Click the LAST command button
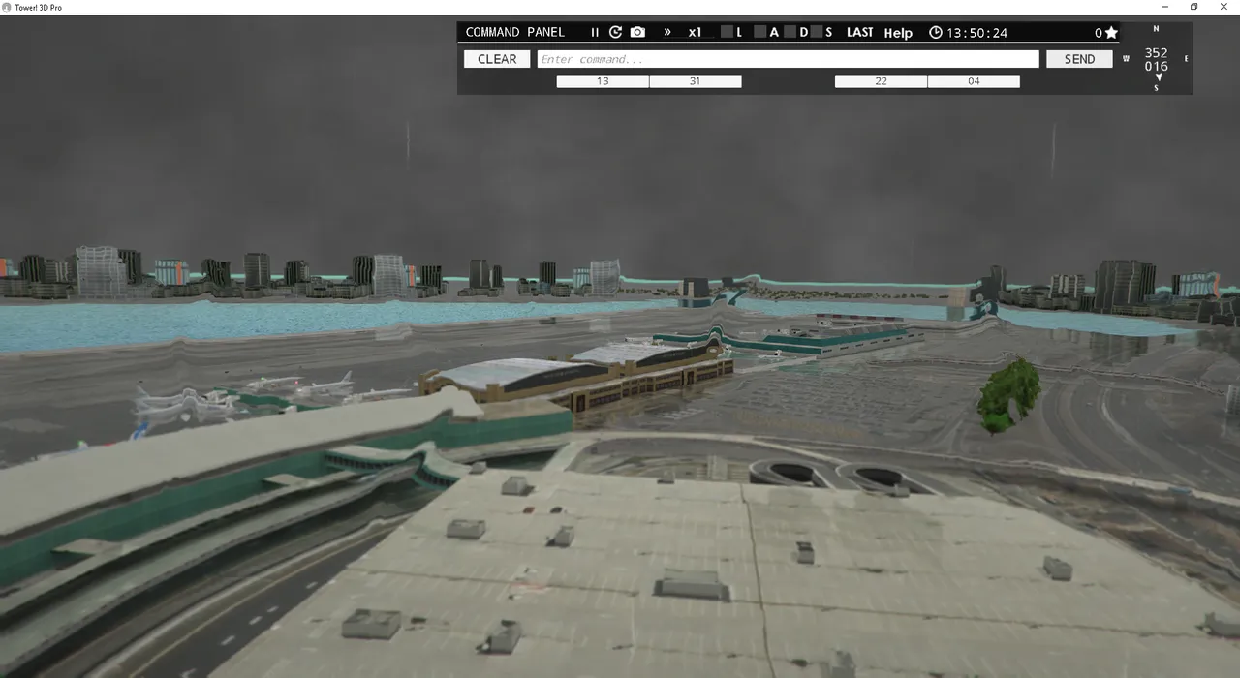Viewport: 1240px width, 678px height. point(859,32)
